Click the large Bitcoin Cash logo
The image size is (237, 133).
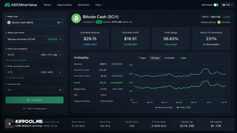point(76,18)
